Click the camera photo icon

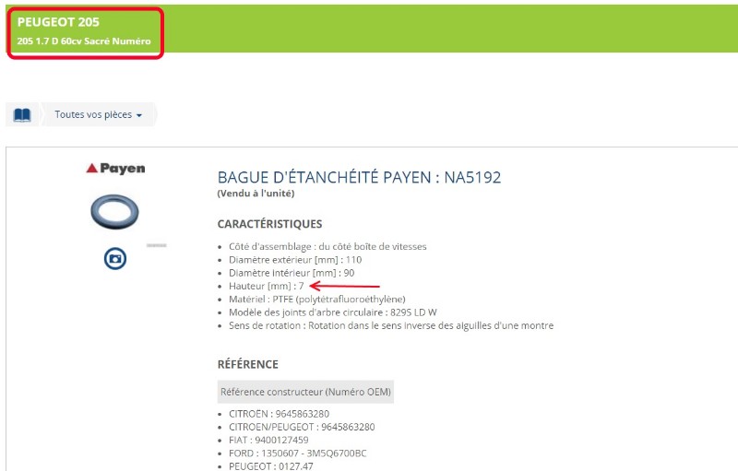[115, 258]
